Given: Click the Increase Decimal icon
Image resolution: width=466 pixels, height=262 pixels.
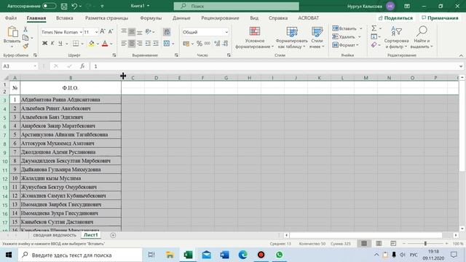Looking at the screenshot, I should point(217,44).
